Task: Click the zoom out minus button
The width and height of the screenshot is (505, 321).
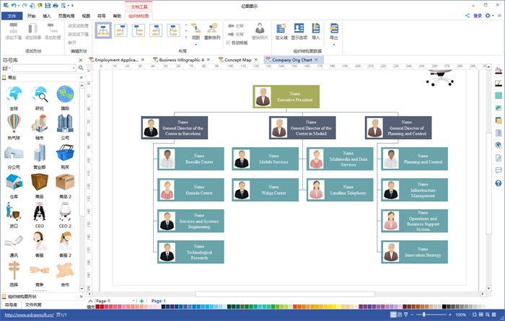Action: pos(413,315)
